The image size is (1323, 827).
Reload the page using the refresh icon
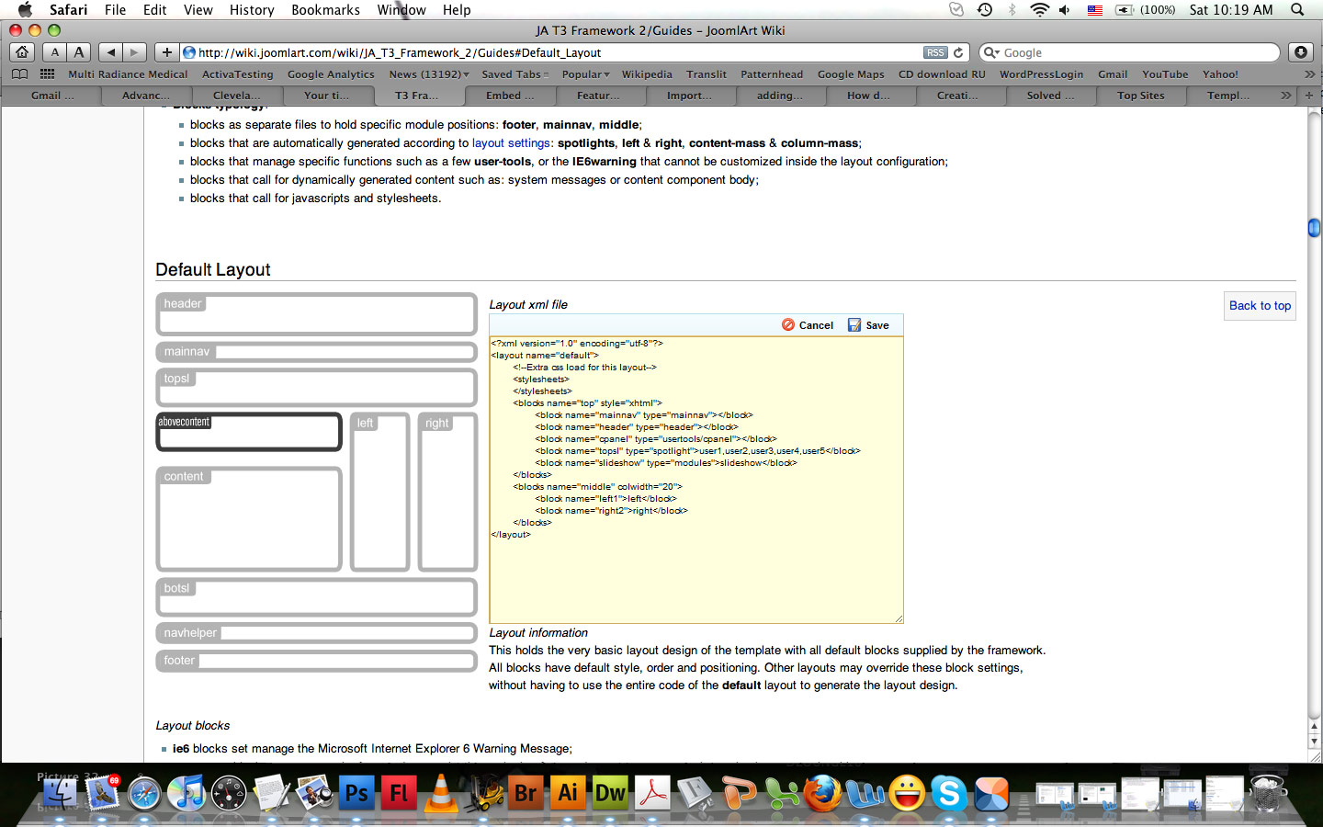[958, 52]
